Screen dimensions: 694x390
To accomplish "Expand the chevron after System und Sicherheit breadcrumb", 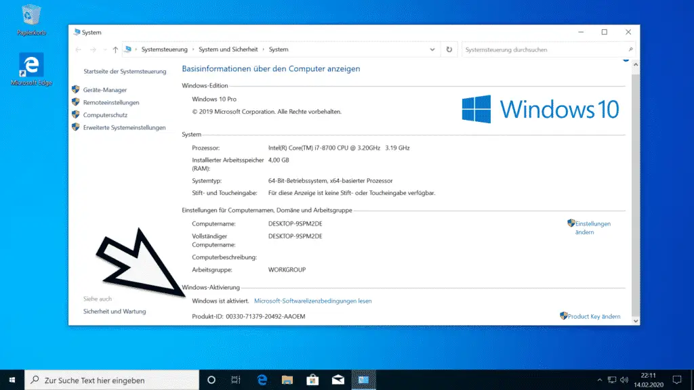I will 264,49.
